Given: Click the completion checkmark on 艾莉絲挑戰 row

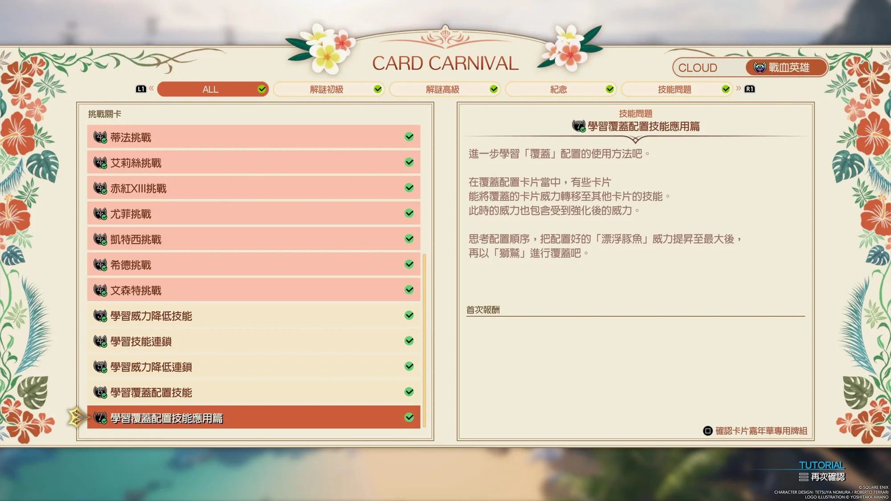Looking at the screenshot, I should click(x=409, y=162).
